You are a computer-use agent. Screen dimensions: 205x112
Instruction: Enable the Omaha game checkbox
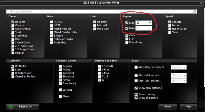coord(13,25)
